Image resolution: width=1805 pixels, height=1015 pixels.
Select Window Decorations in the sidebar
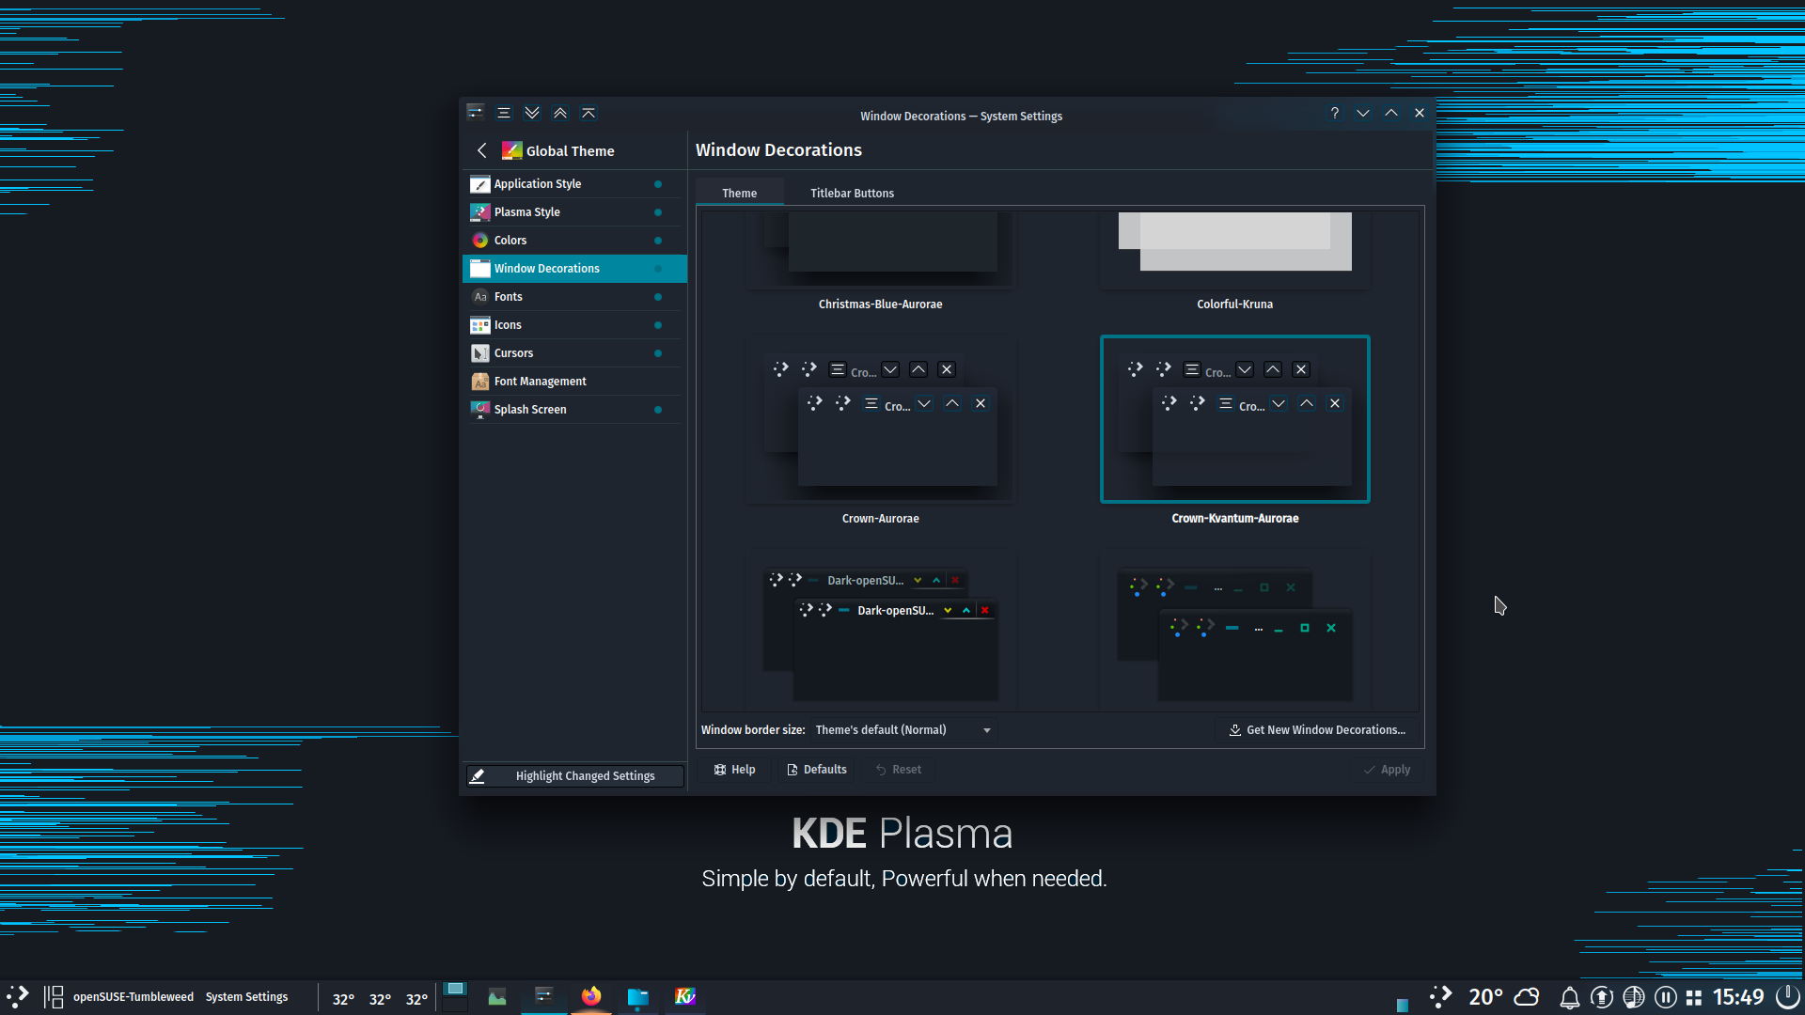(574, 269)
